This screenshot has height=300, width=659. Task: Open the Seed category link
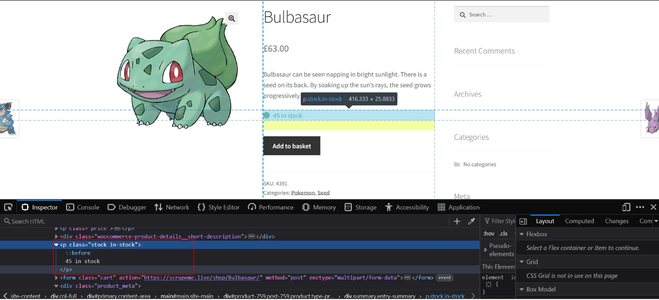coord(323,193)
